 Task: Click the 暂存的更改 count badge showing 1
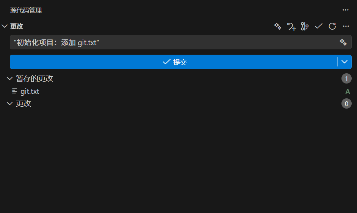click(x=346, y=79)
